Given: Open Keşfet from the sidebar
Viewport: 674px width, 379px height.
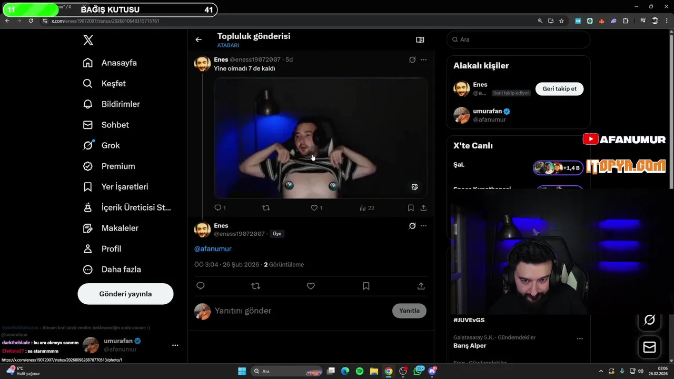Looking at the screenshot, I should pos(104,83).
